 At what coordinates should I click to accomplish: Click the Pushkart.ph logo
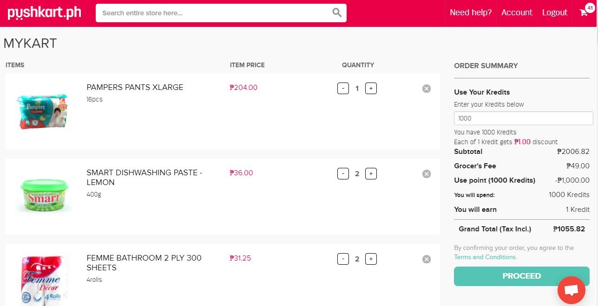(x=44, y=13)
